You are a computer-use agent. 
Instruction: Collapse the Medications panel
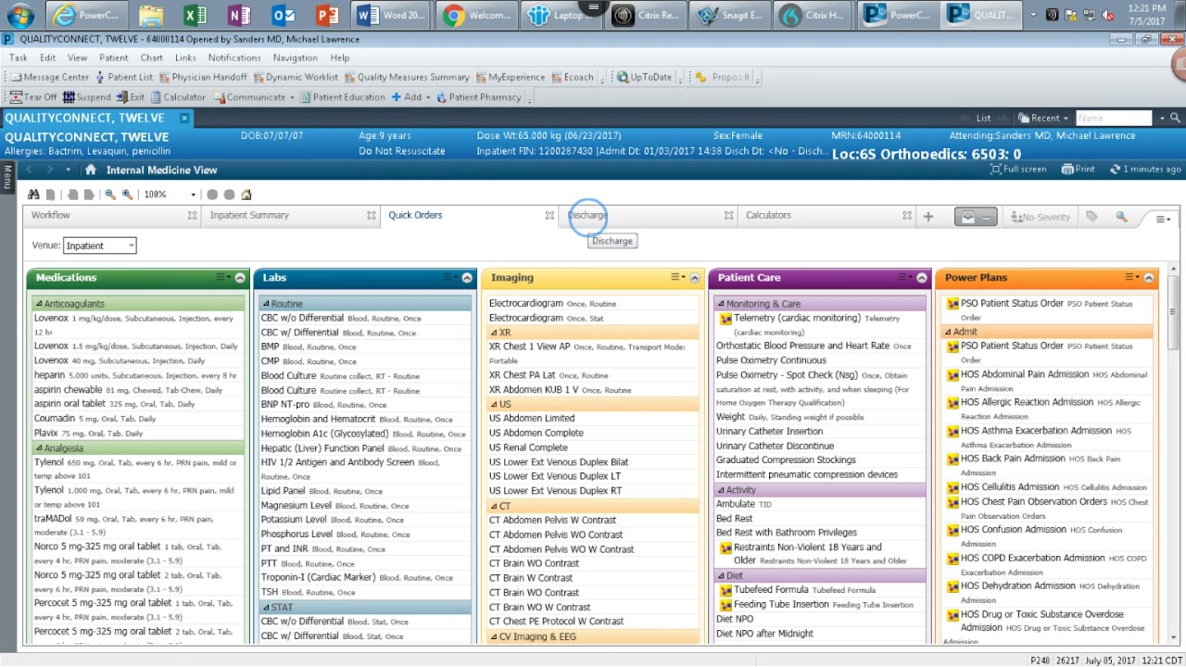pyautogui.click(x=240, y=277)
